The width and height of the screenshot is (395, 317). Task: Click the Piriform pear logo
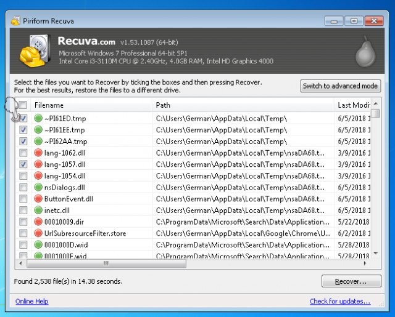(x=365, y=52)
